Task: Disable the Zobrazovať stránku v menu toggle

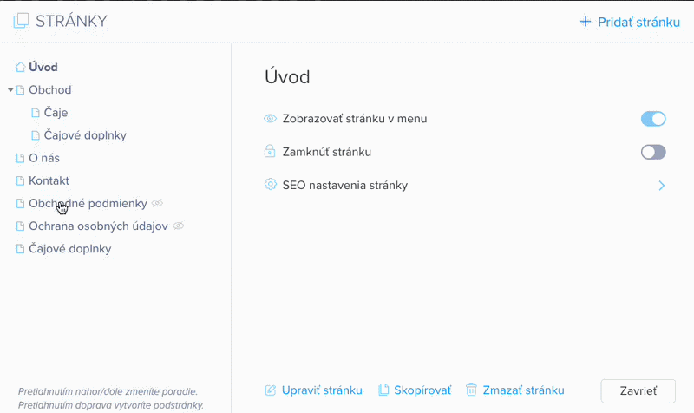Action: tap(652, 119)
